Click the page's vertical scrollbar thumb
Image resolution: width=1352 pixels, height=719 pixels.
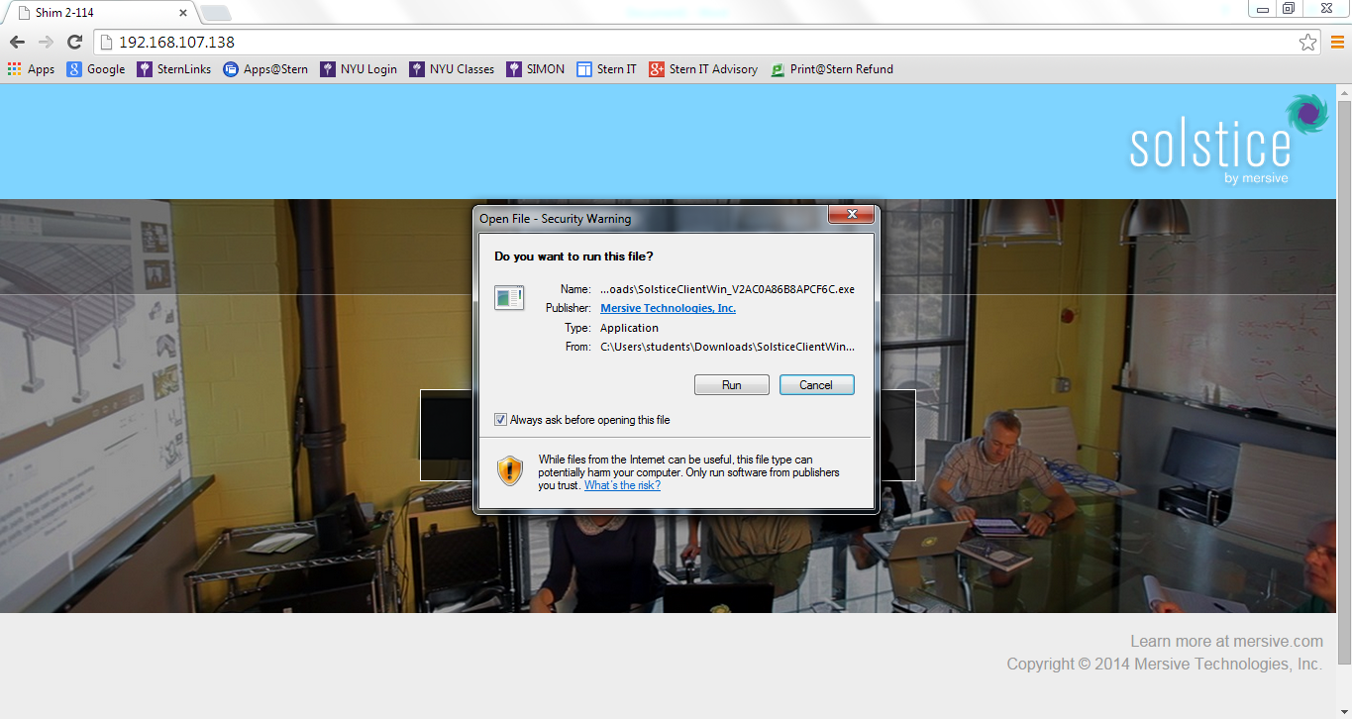(1344, 381)
